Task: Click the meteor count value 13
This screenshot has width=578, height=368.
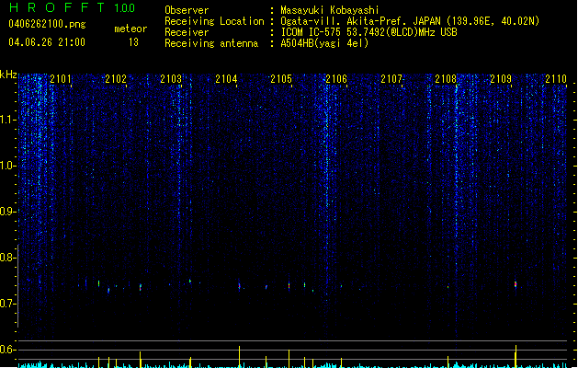Action: (133, 42)
